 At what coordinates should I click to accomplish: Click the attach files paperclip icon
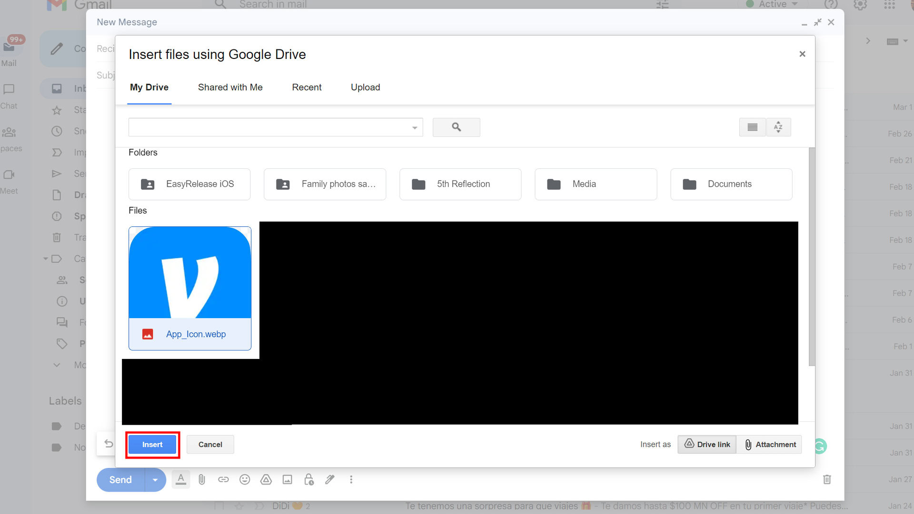tap(202, 479)
